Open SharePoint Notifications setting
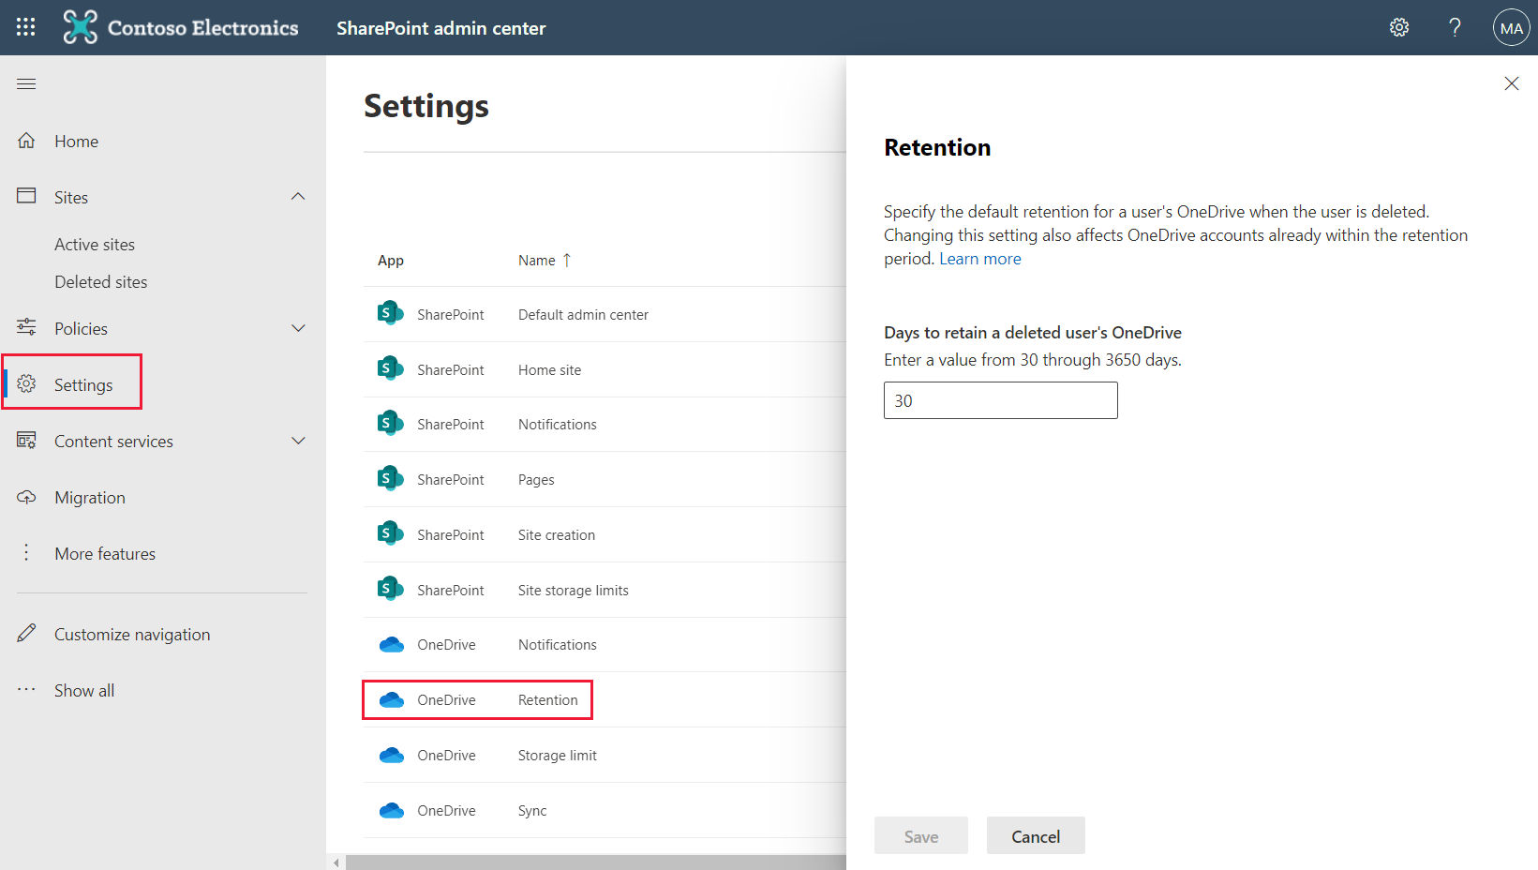Image resolution: width=1538 pixels, height=870 pixels. click(557, 425)
